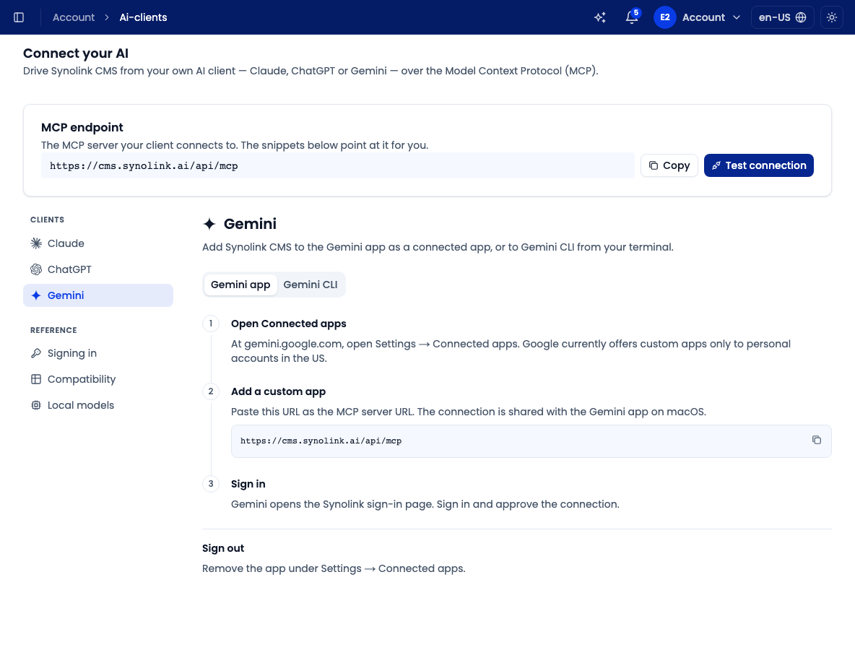Click the "Open Connected apps" step title

288,324
